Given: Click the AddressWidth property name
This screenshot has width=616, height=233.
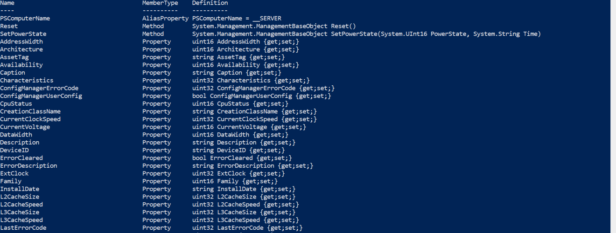Looking at the screenshot, I should (x=21, y=41).
